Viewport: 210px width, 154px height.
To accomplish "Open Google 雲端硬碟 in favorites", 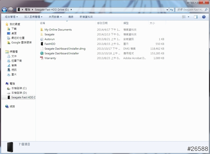I will tap(21, 42).
